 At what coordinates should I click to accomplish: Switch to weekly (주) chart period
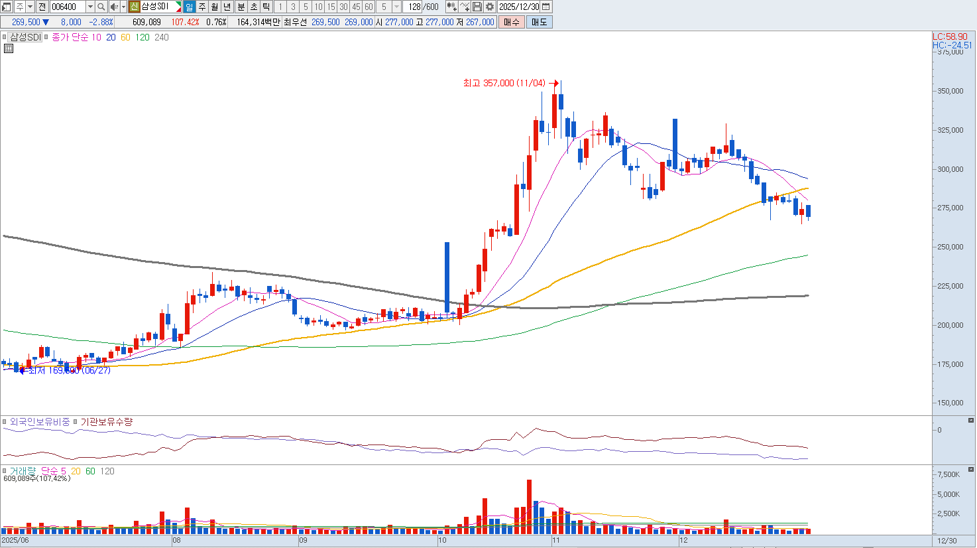point(202,7)
